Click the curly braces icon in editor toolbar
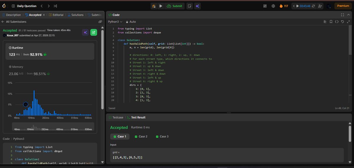The width and height of the screenshot is (354, 168). coord(337,22)
